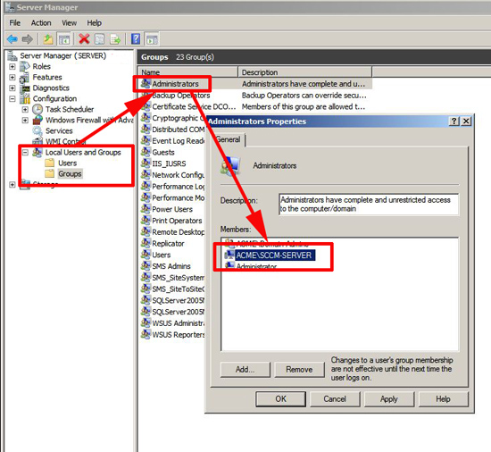Click the Task Scheduler clock icon
Image resolution: width=491 pixels, height=452 pixels.
(x=37, y=109)
